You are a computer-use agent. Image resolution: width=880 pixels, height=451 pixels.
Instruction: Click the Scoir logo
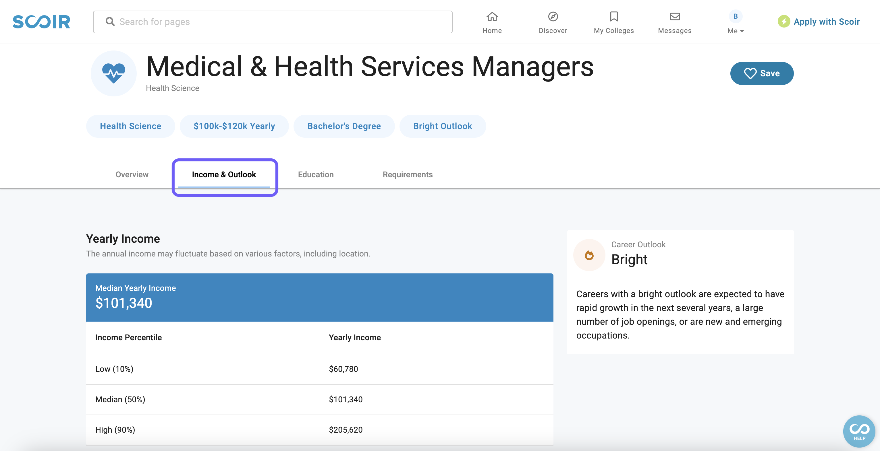click(41, 22)
